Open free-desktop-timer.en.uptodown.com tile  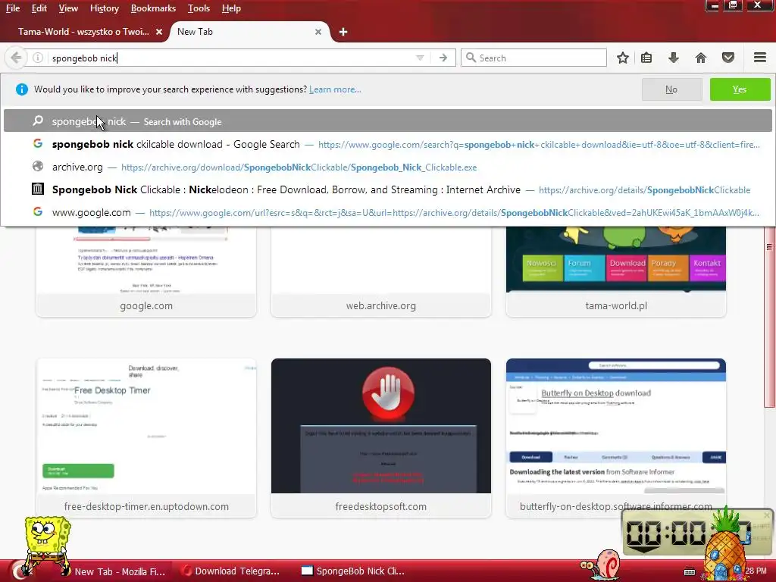[x=146, y=438]
